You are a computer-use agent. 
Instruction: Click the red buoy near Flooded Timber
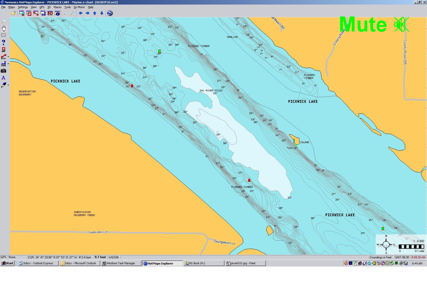coord(249,180)
